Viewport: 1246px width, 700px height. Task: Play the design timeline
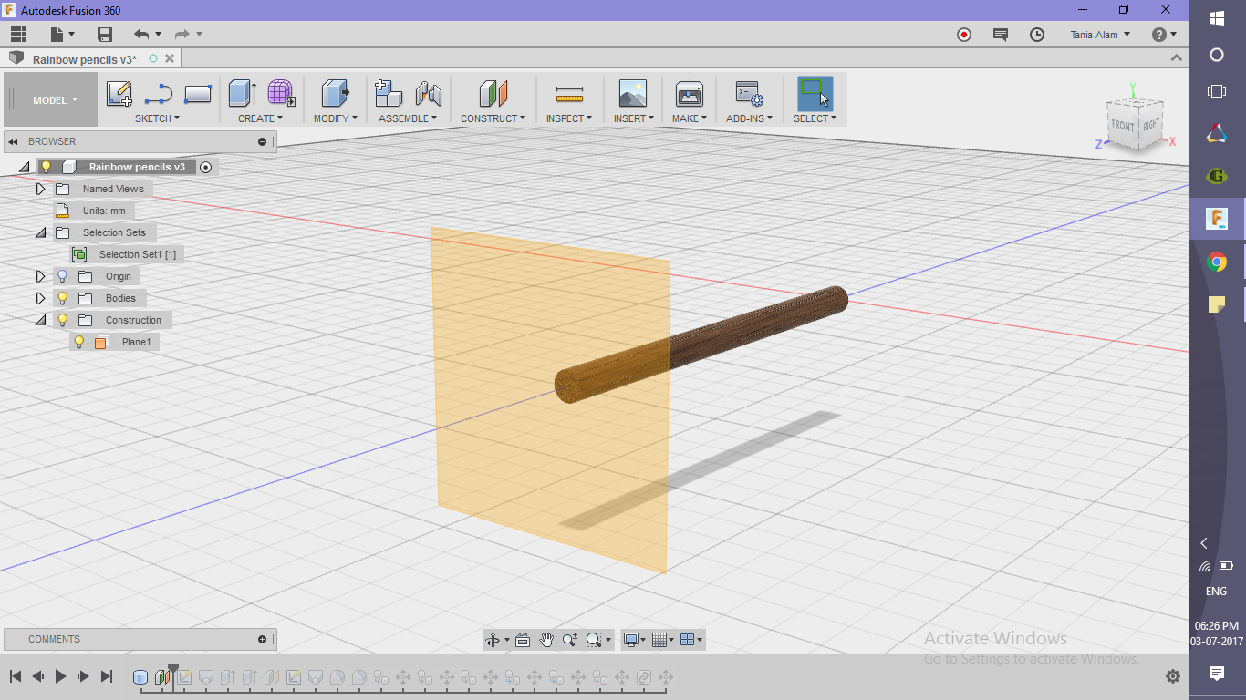(x=61, y=676)
